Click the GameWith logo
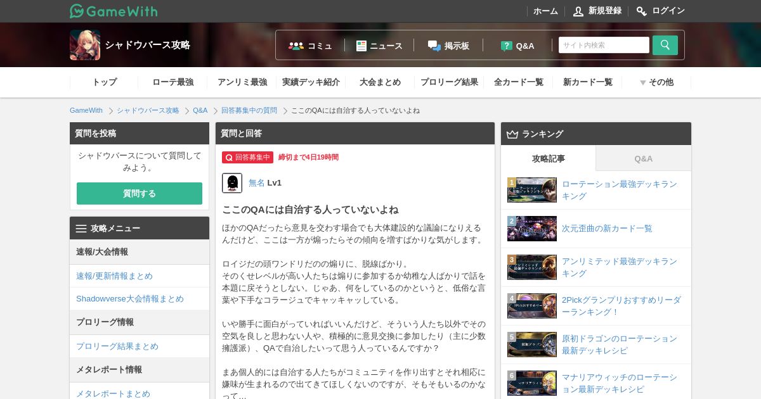 click(114, 11)
